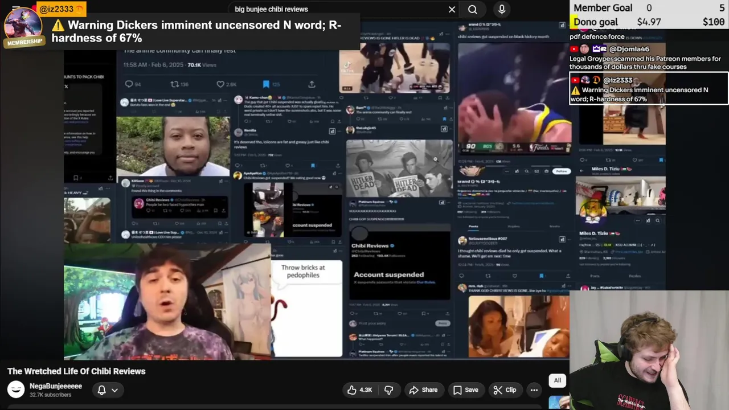This screenshot has height=410, width=729.
Task: Open NegaBunjeeeeee channel name link
Action: click(x=56, y=386)
